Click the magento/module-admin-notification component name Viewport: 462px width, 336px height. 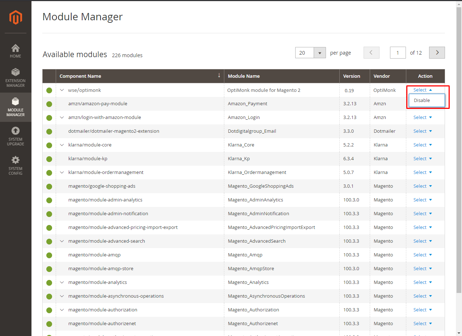[x=108, y=214]
